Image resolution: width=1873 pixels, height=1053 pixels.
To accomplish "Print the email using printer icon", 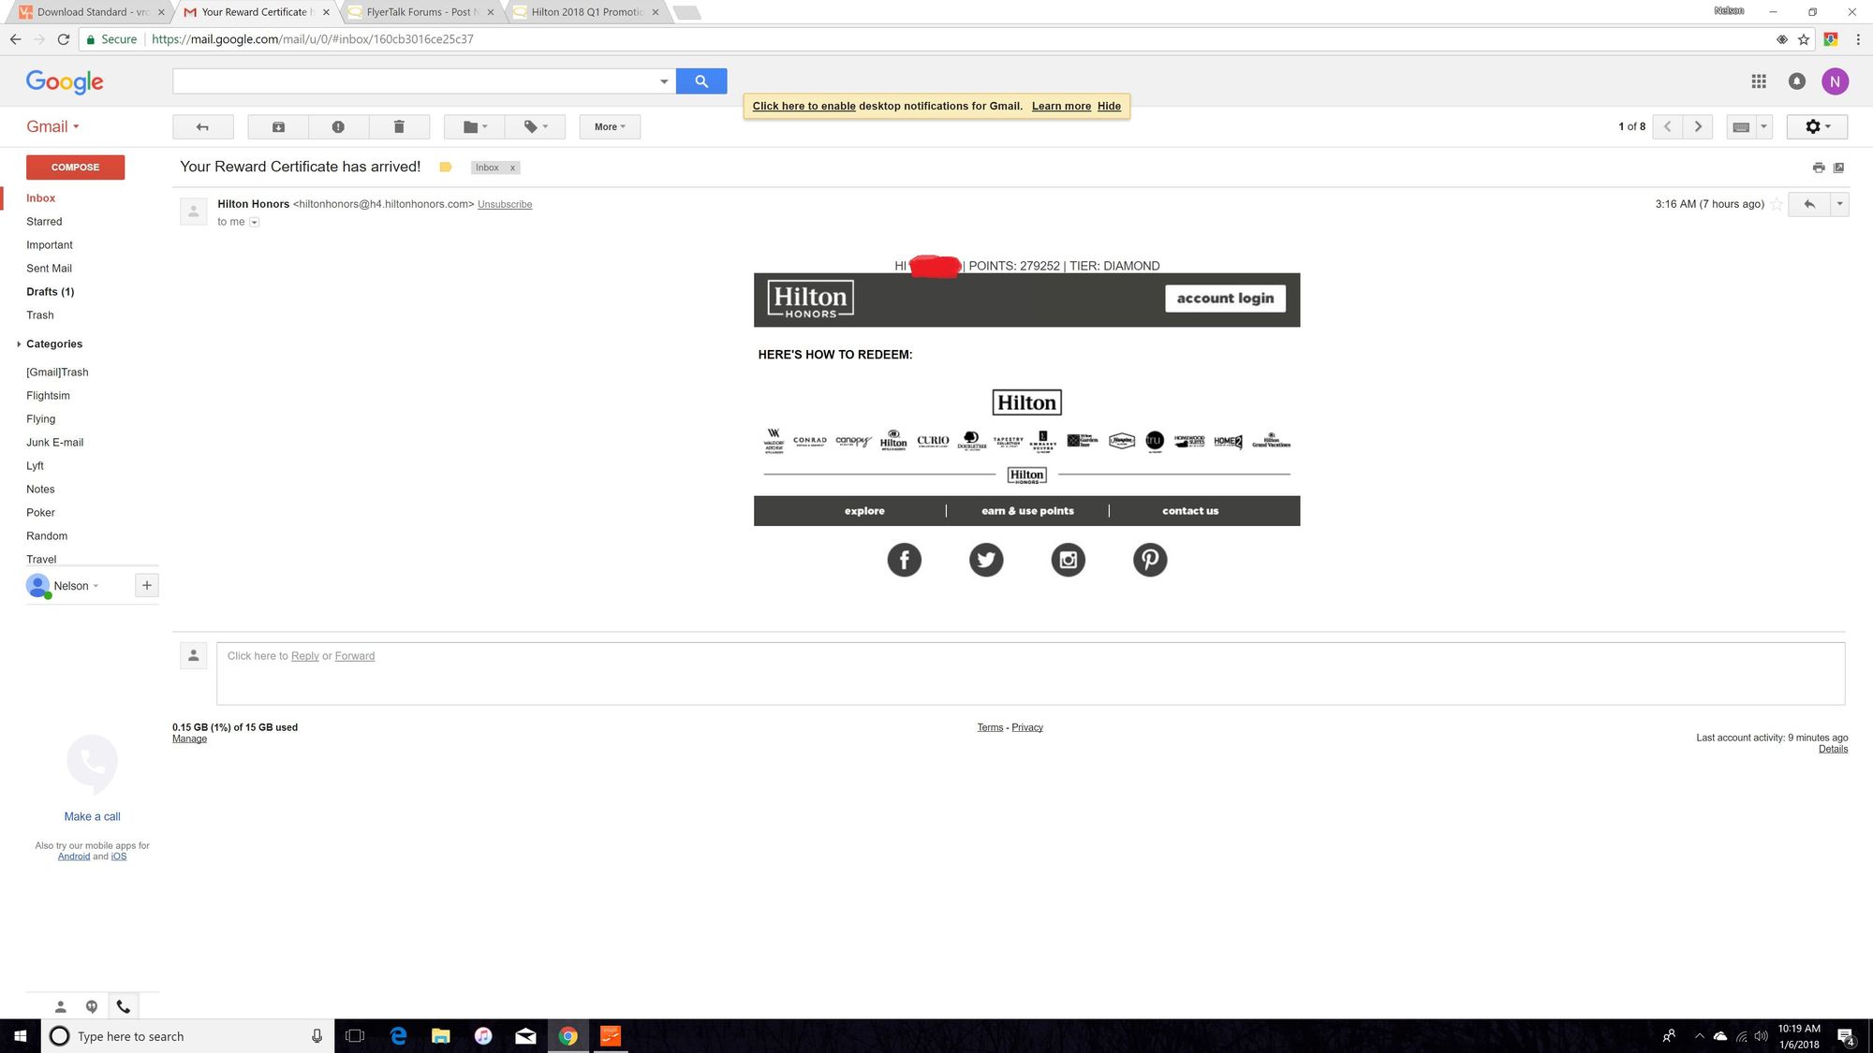I will [1818, 168].
